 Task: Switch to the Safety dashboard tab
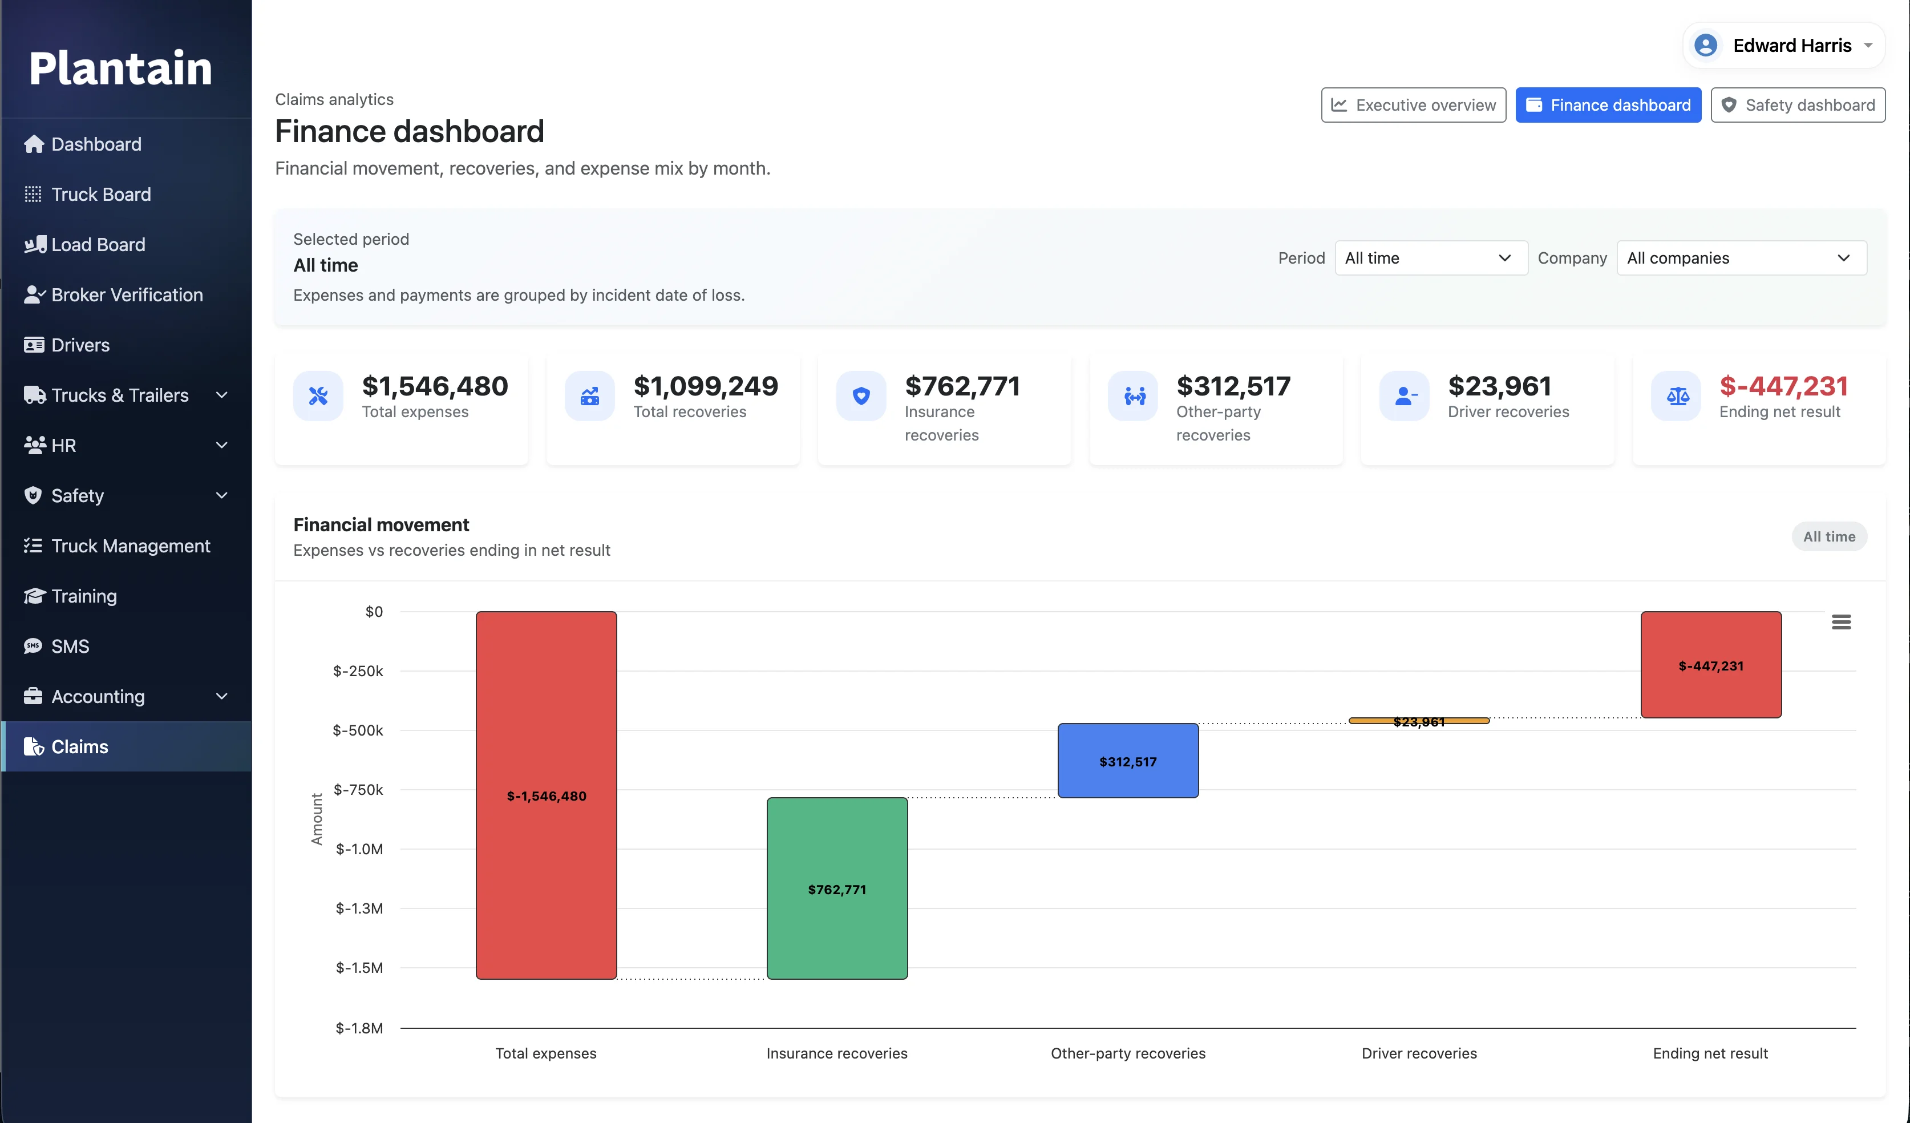(x=1797, y=106)
